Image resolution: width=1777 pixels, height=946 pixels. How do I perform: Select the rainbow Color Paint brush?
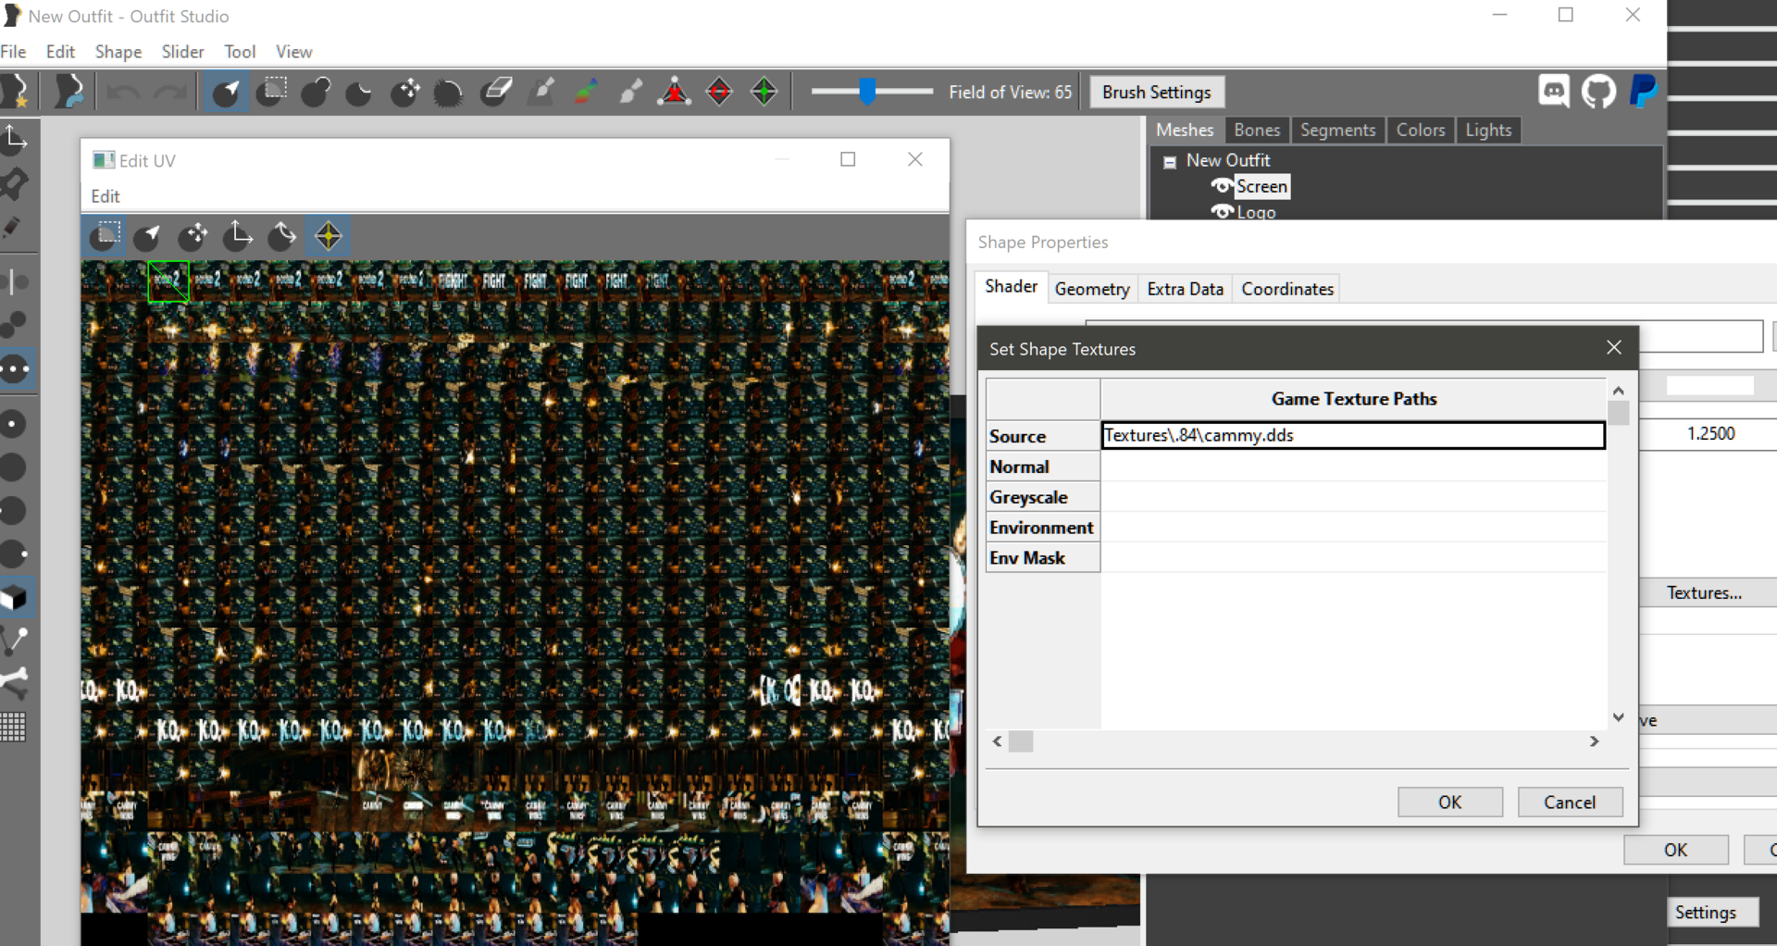[x=586, y=92]
